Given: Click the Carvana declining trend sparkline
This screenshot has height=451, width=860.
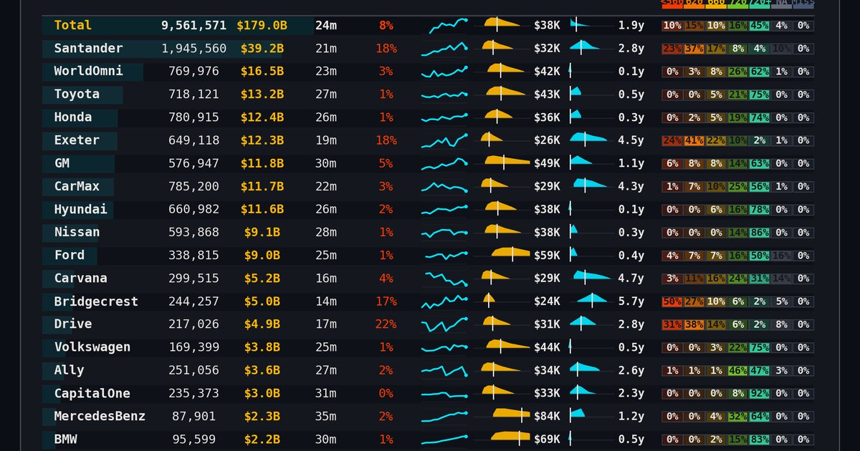Looking at the screenshot, I should pos(444,278).
